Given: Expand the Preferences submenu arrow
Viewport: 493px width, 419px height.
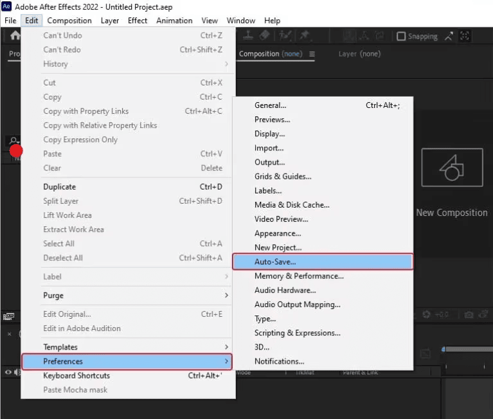Looking at the screenshot, I should (226, 361).
